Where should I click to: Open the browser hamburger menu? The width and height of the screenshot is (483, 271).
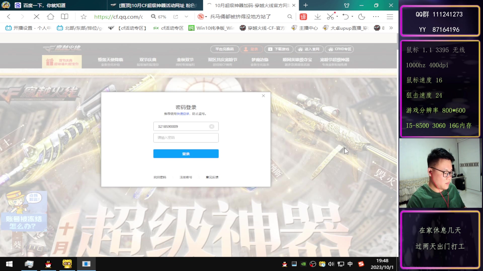click(x=390, y=17)
